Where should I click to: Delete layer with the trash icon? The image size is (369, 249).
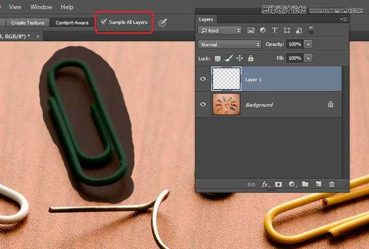(332, 184)
